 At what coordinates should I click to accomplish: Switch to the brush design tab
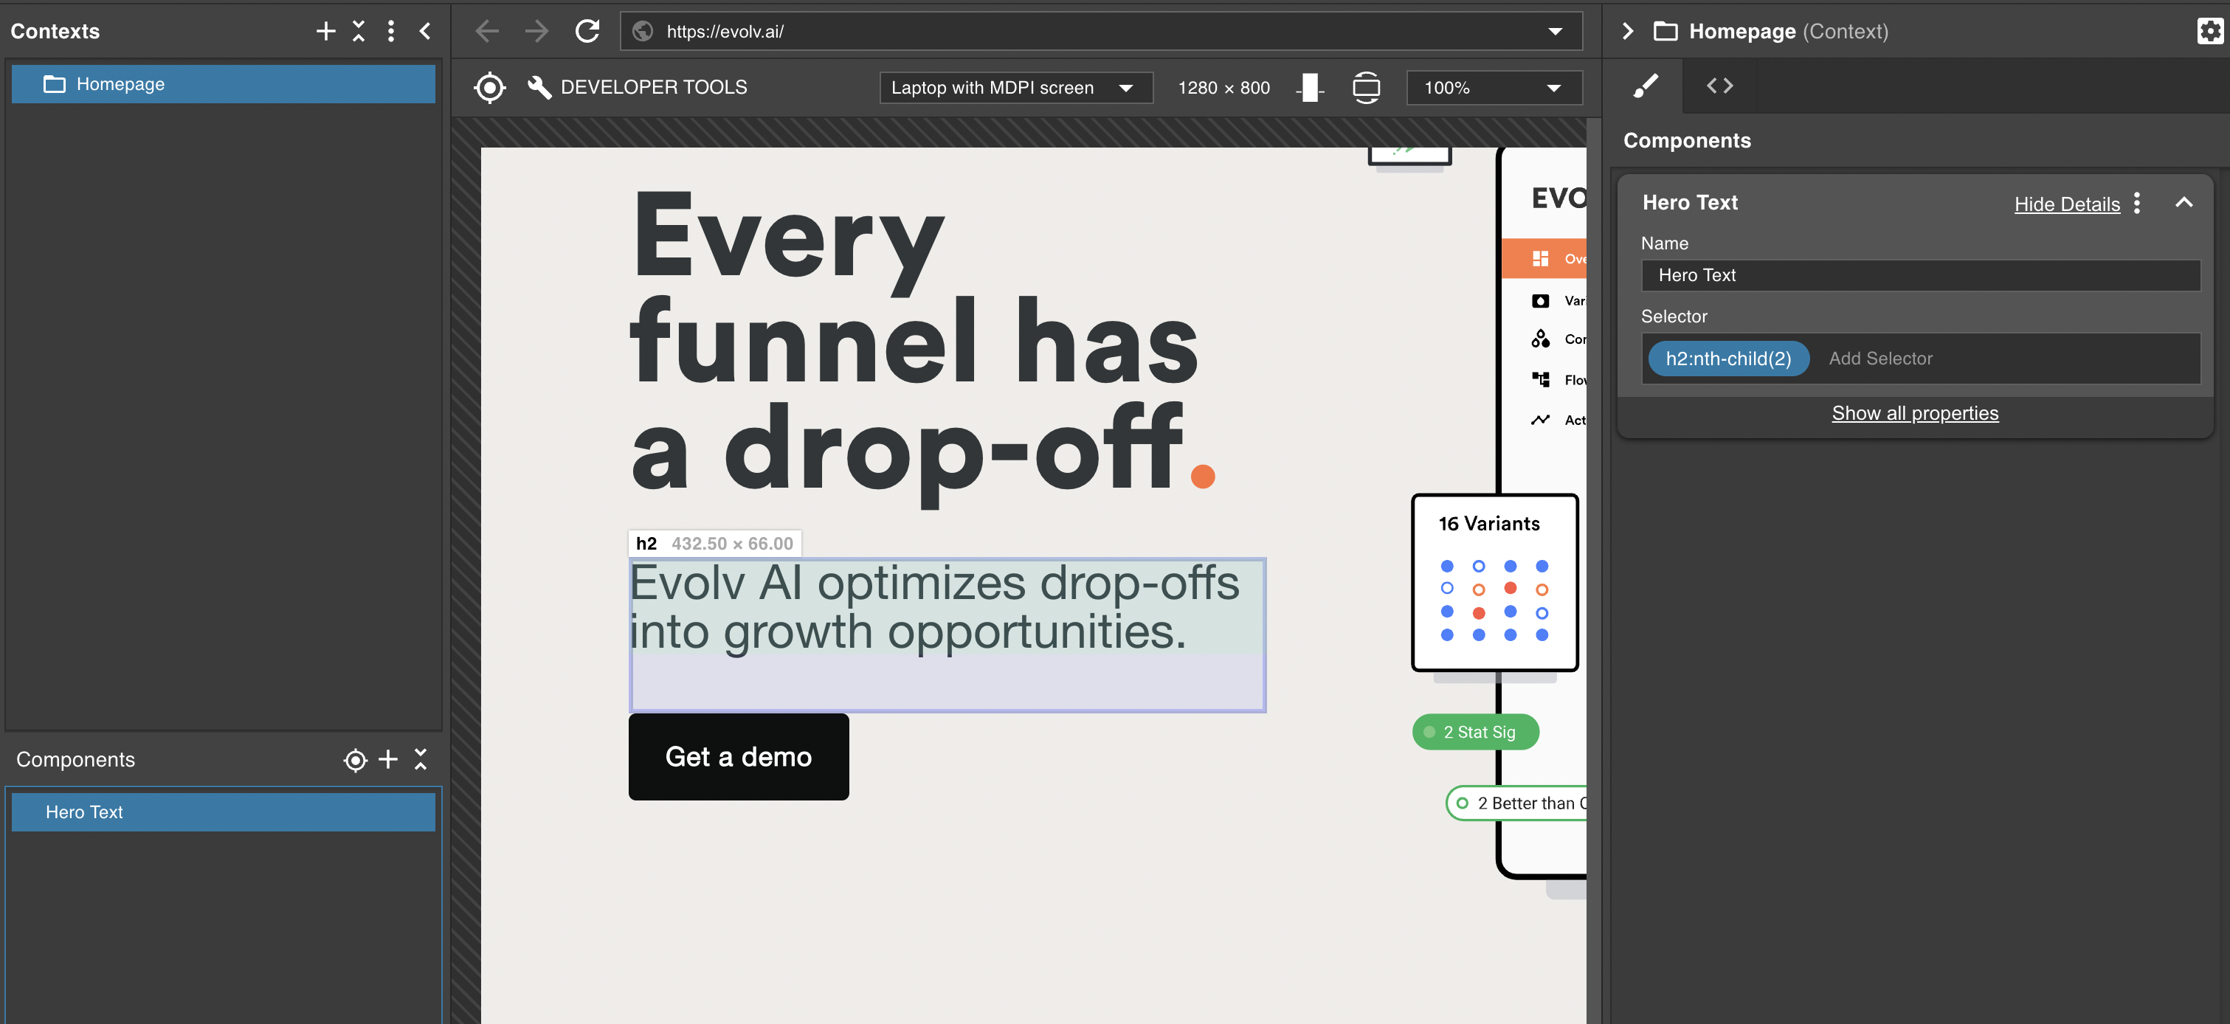1646,86
